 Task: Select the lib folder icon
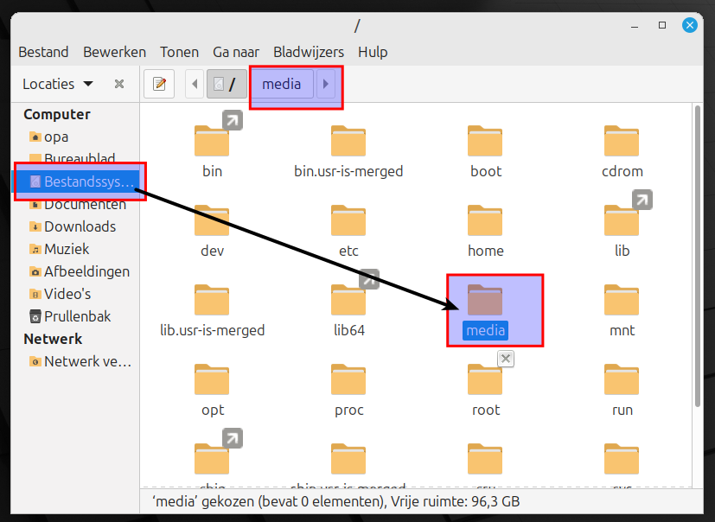click(x=622, y=220)
